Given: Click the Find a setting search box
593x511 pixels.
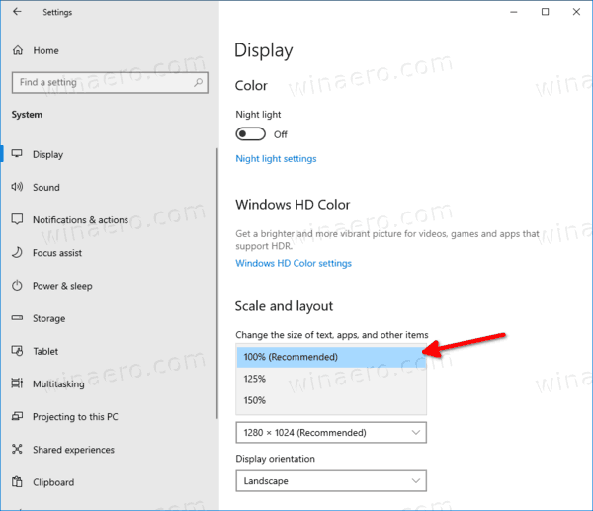Looking at the screenshot, I should pyautogui.click(x=110, y=82).
